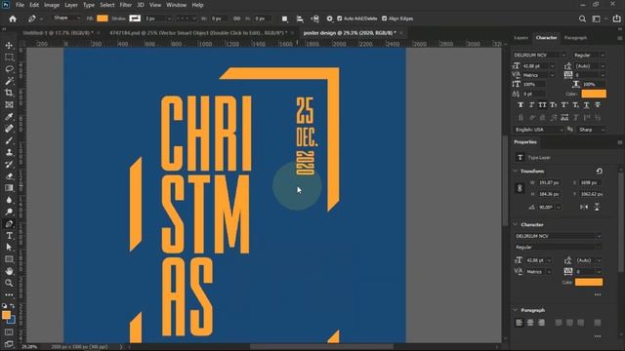This screenshot has height=351, width=625.
Task: Select the Clone Stamp tool
Action: [9, 152]
